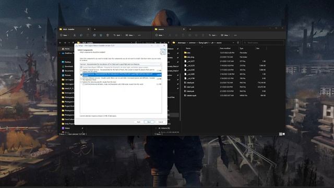Open the Sort dropdown in Installer window
Screen dimensions: 334x188
tap(117, 35)
